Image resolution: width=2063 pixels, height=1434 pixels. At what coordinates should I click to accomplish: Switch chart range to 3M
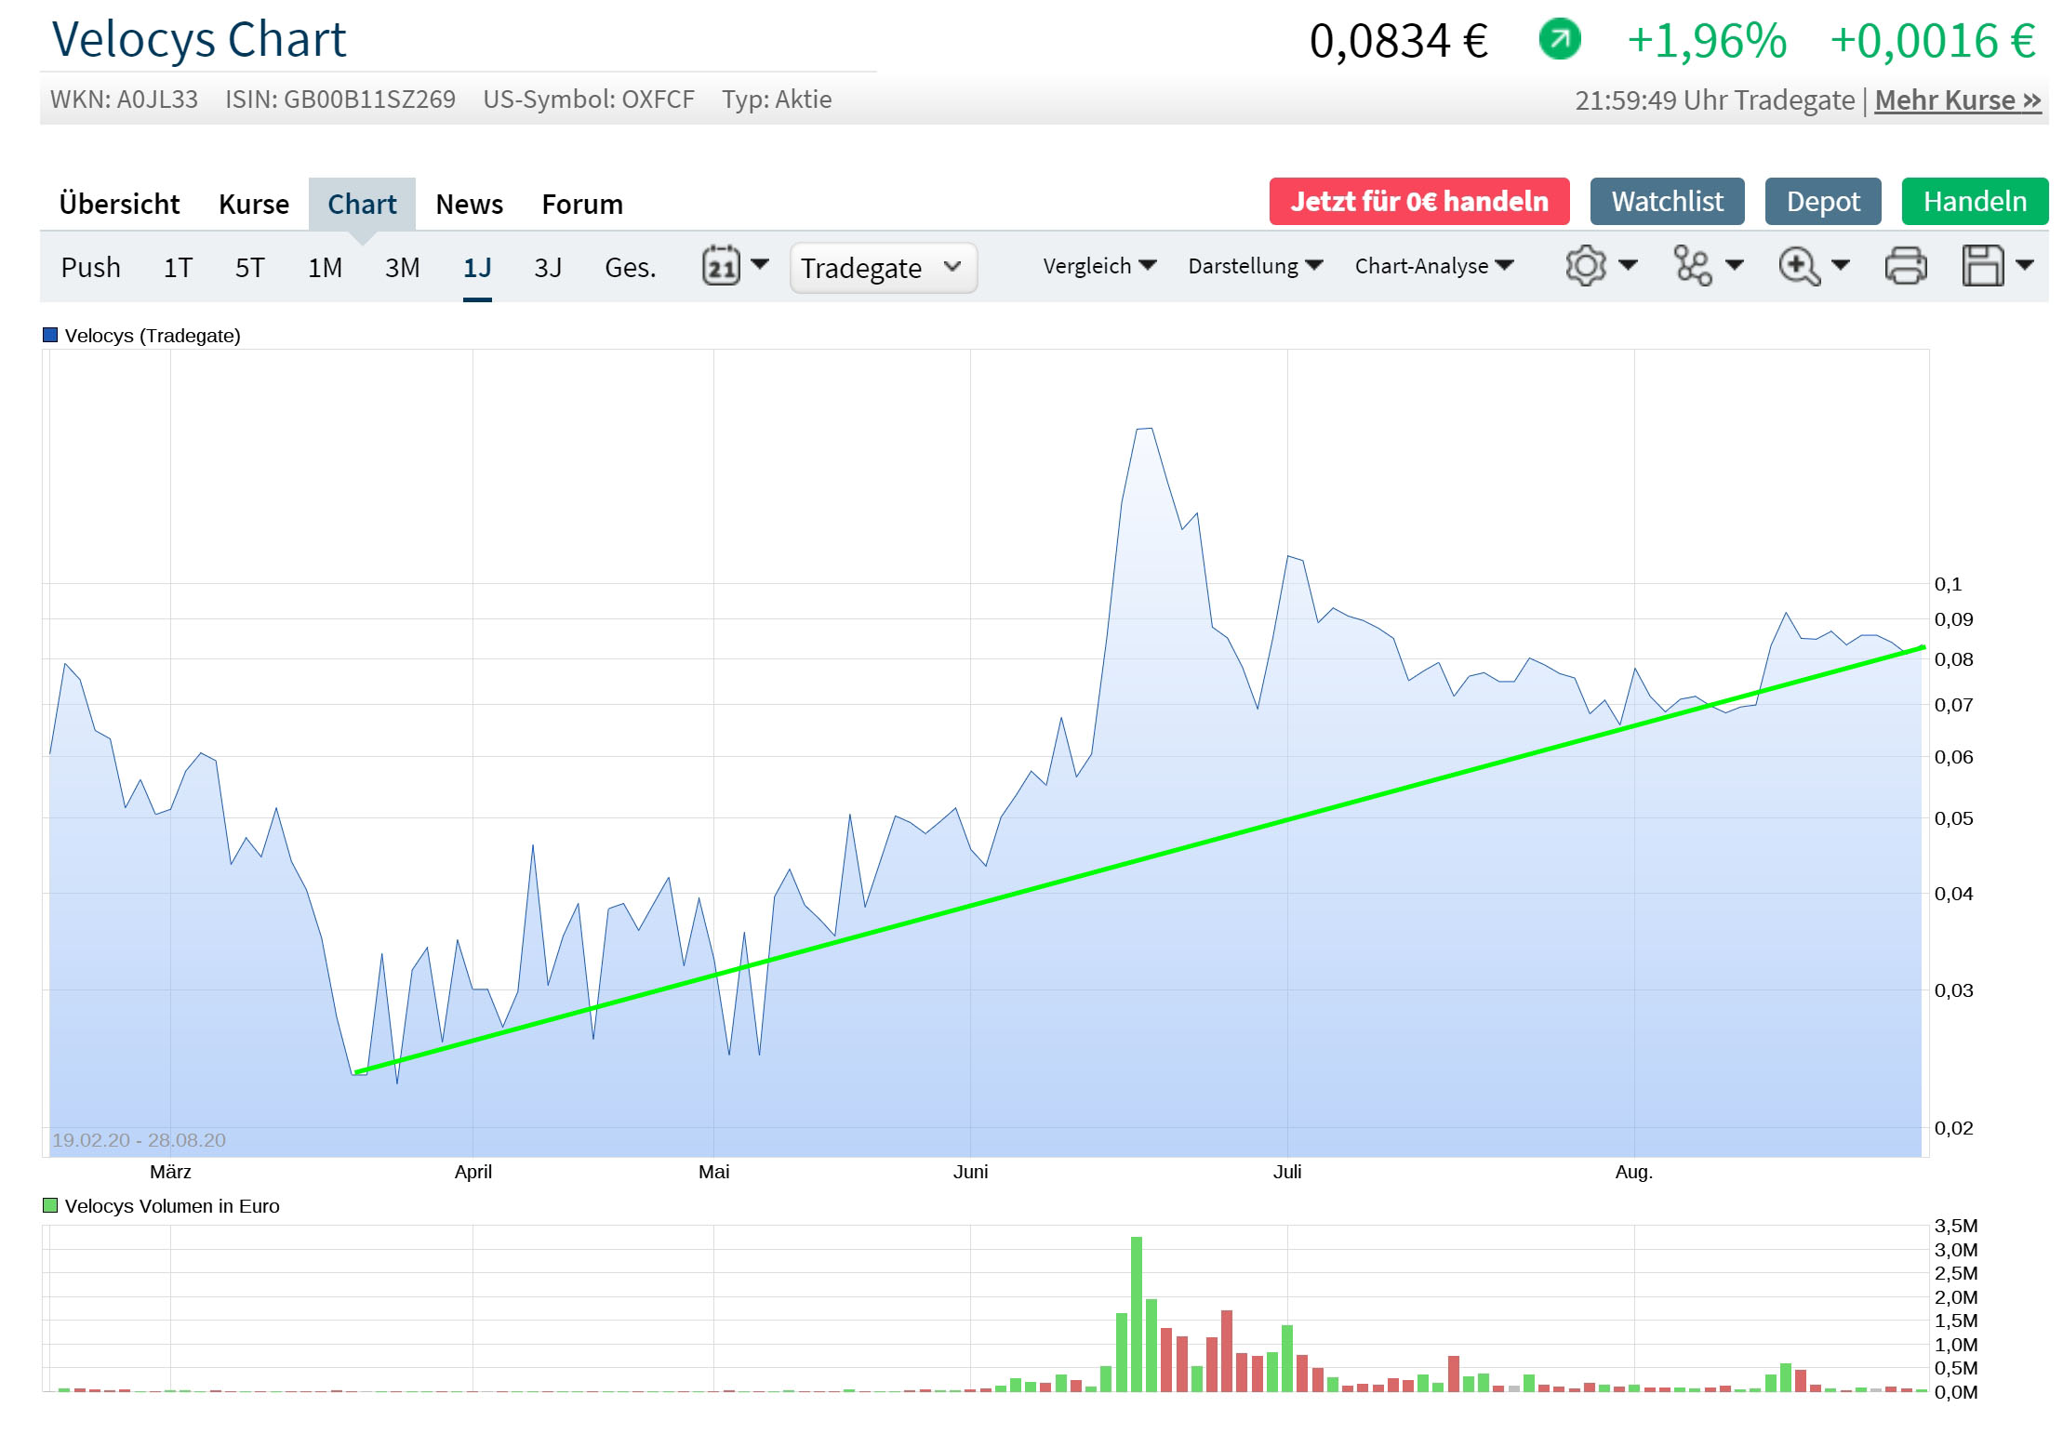coord(402,268)
